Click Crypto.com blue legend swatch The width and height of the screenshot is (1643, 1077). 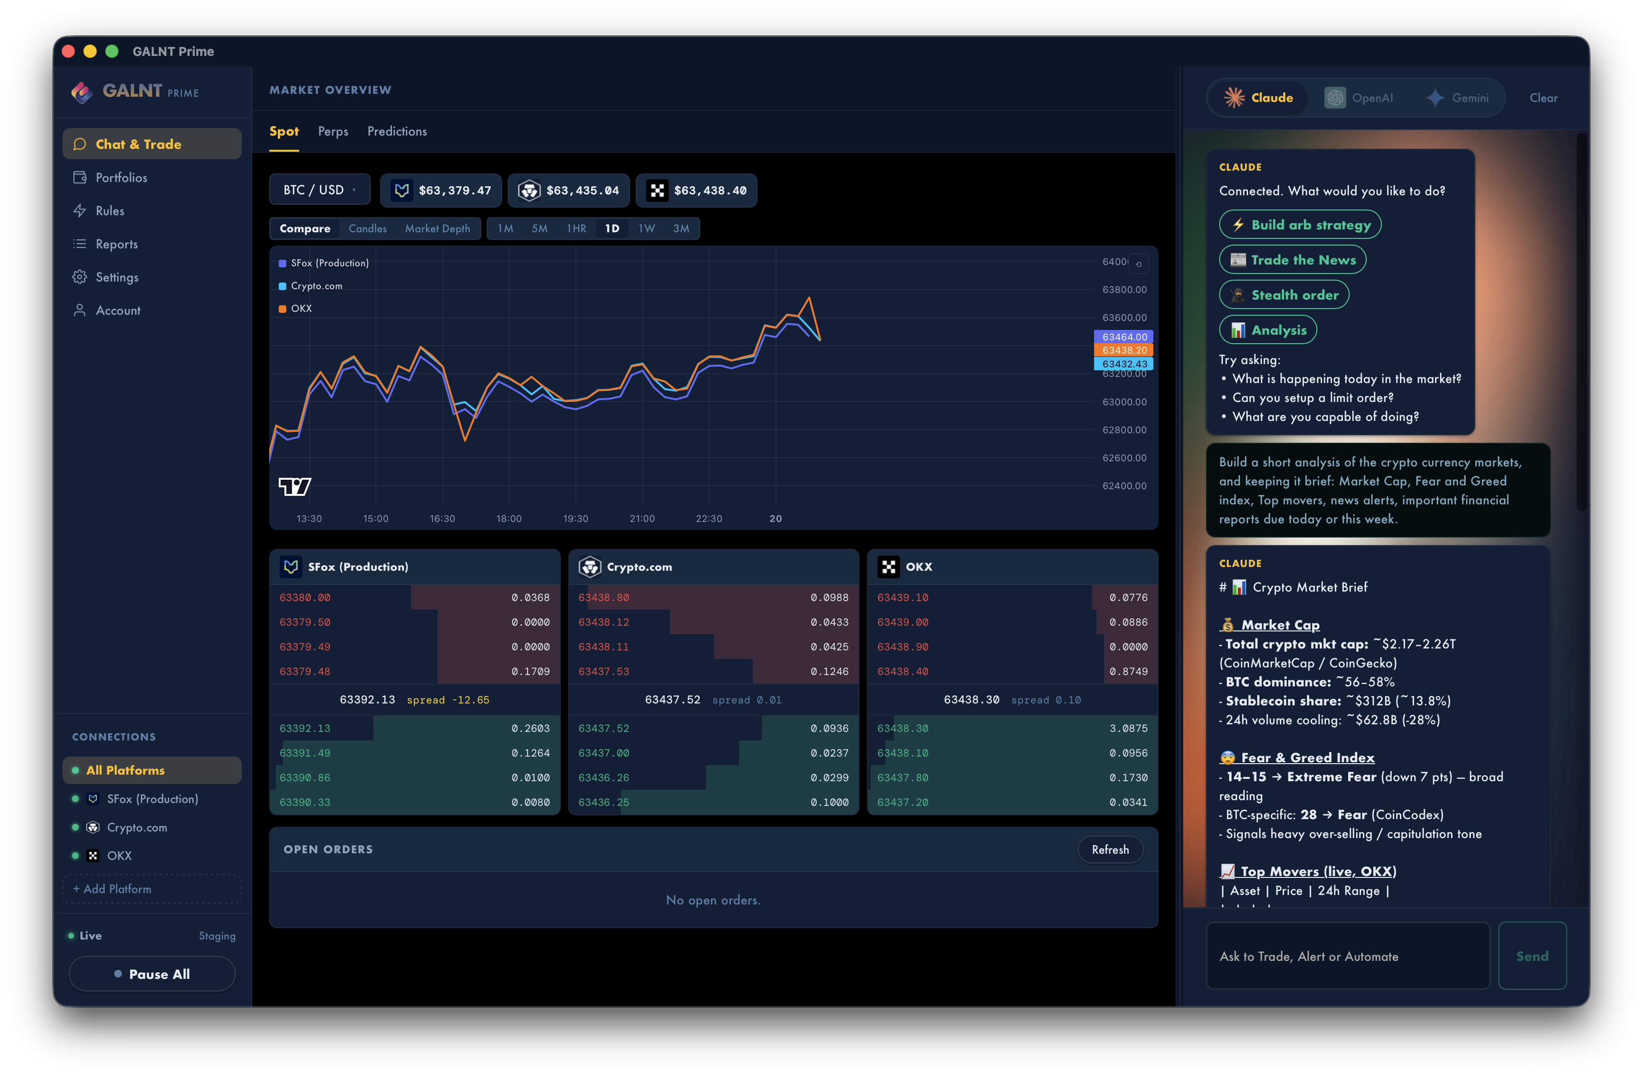pos(283,286)
